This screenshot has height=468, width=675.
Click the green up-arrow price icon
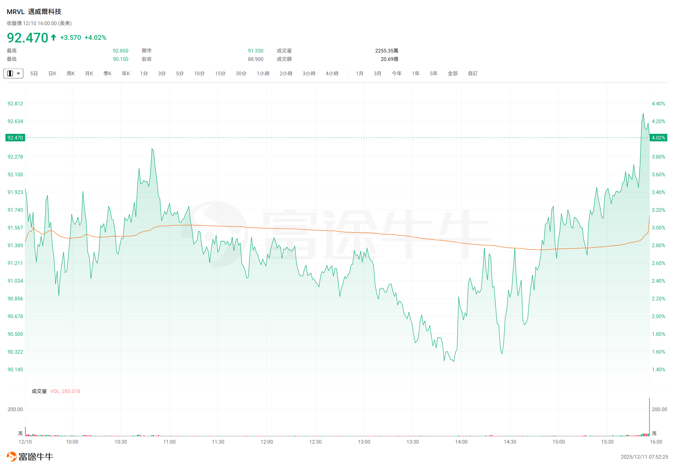[54, 37]
